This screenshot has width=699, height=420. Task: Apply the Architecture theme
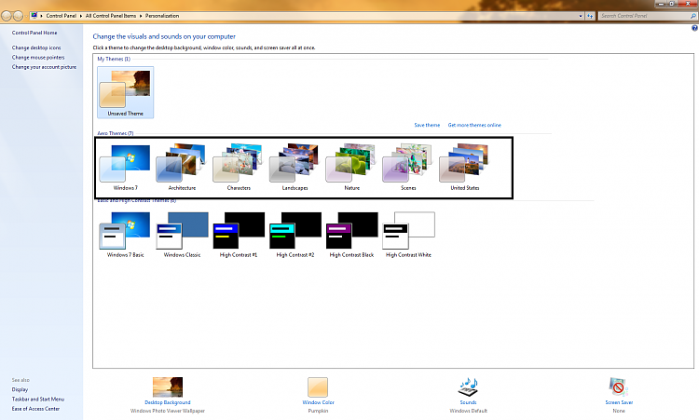(182, 167)
